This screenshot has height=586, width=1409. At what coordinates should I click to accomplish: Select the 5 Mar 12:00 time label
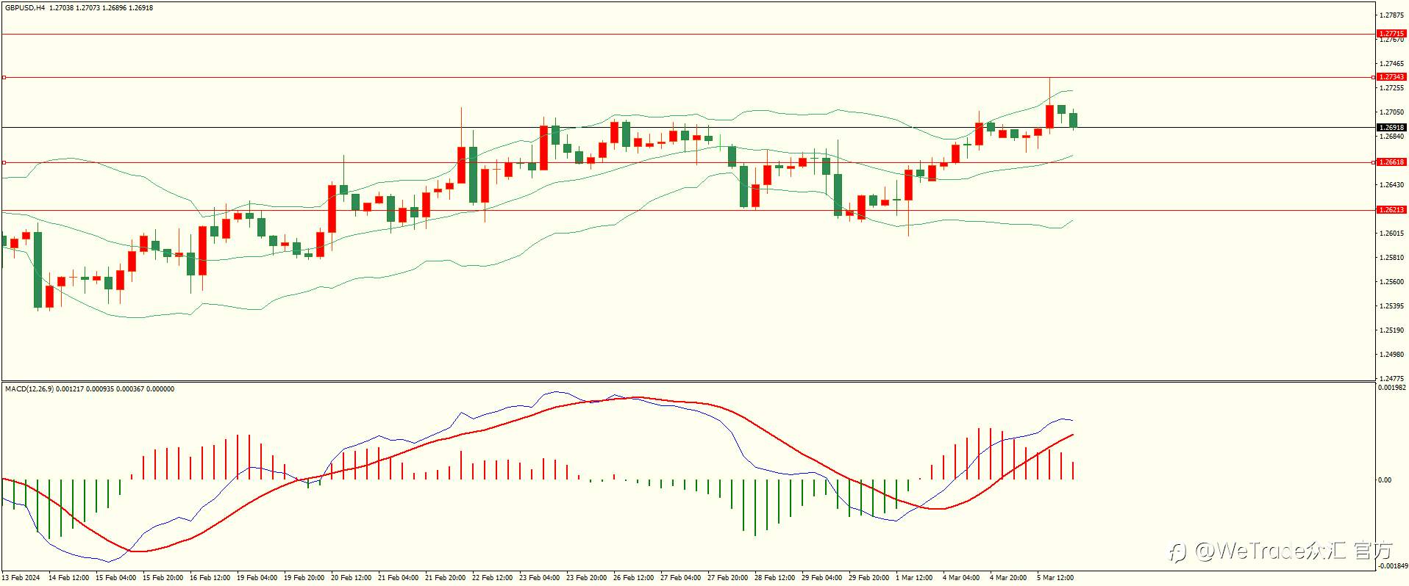click(x=1055, y=578)
